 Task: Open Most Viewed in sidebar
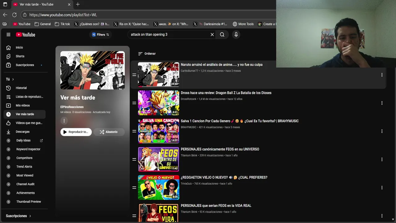[25, 175]
